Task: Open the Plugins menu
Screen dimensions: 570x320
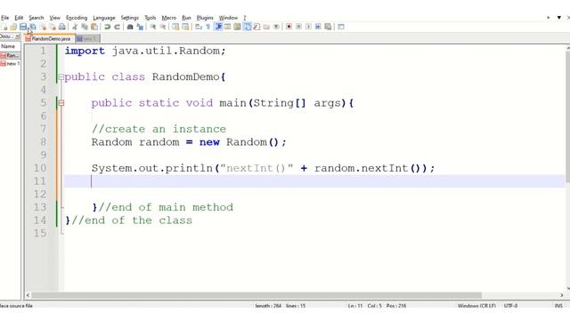Action: pos(205,18)
